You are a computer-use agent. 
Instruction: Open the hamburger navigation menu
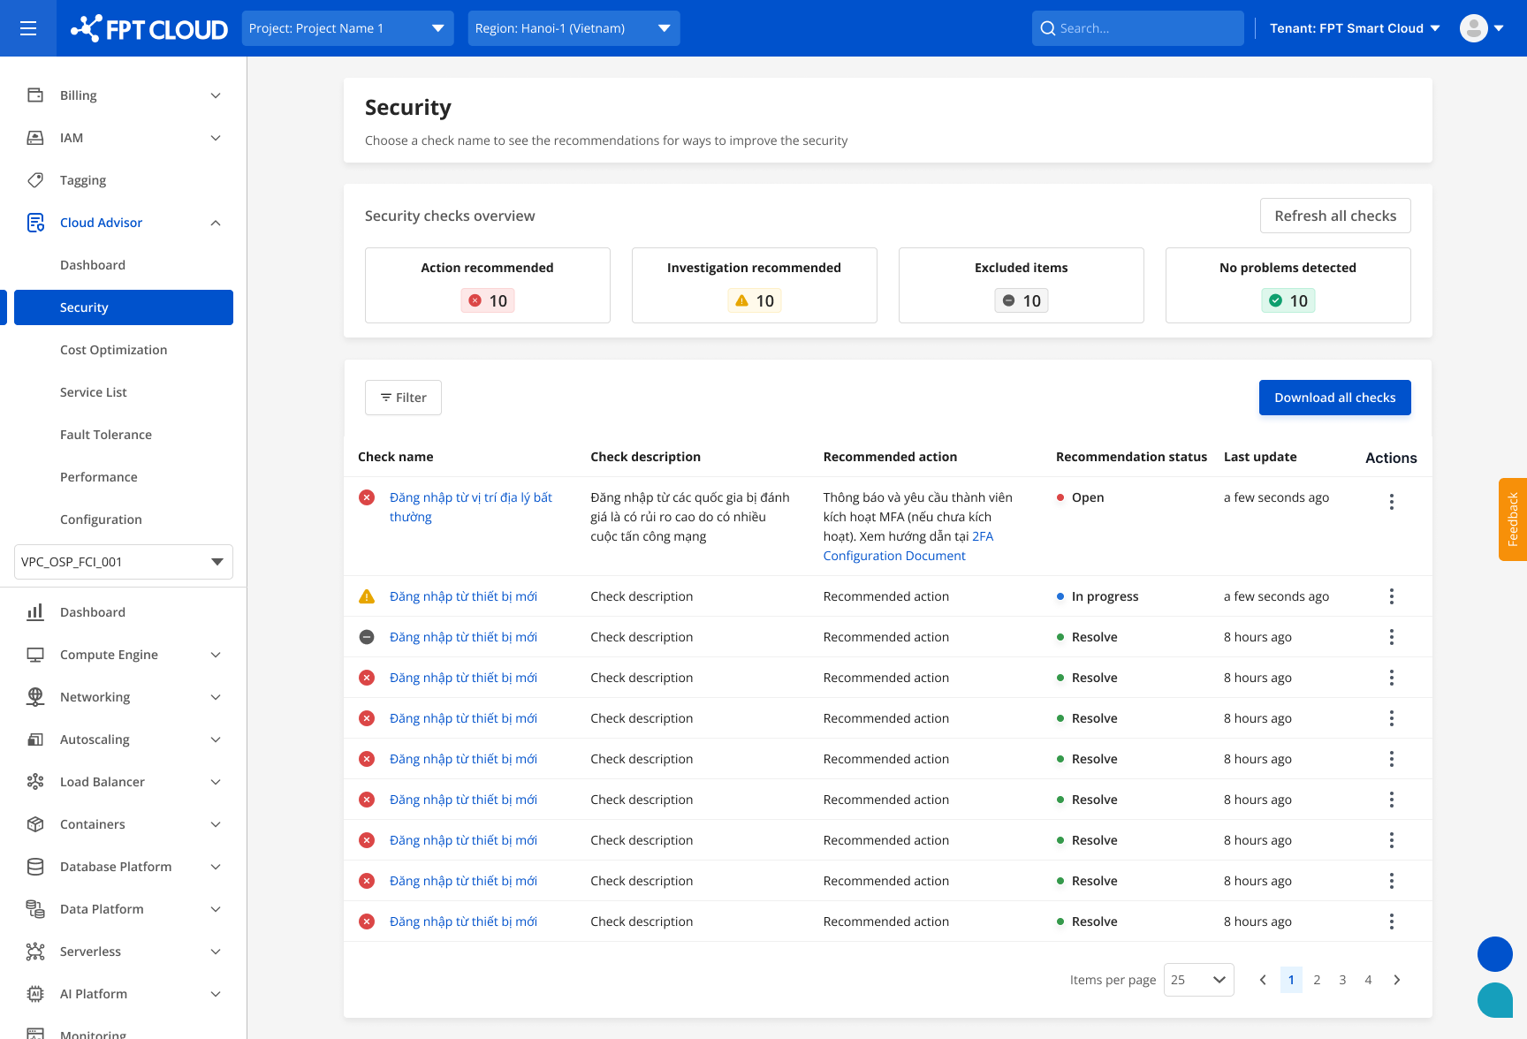(28, 28)
